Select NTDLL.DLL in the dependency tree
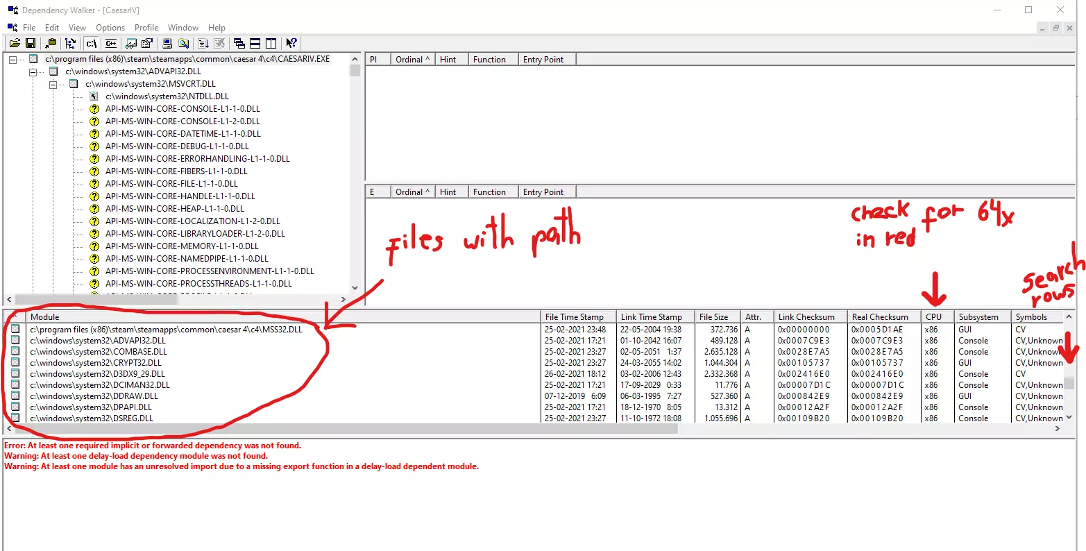The image size is (1086, 551). tap(167, 96)
